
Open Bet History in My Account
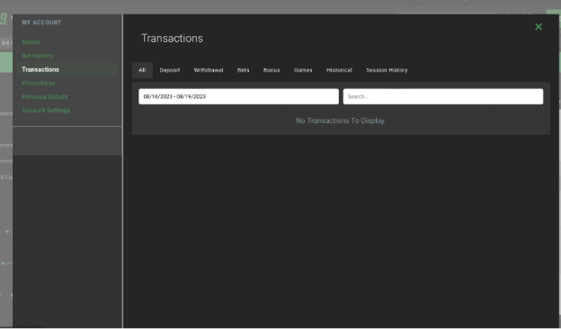point(37,56)
